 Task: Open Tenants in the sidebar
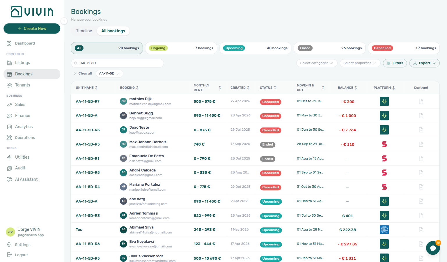[32, 85]
